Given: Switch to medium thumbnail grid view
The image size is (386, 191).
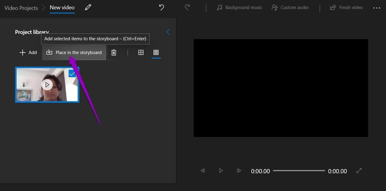Looking at the screenshot, I should 141,53.
